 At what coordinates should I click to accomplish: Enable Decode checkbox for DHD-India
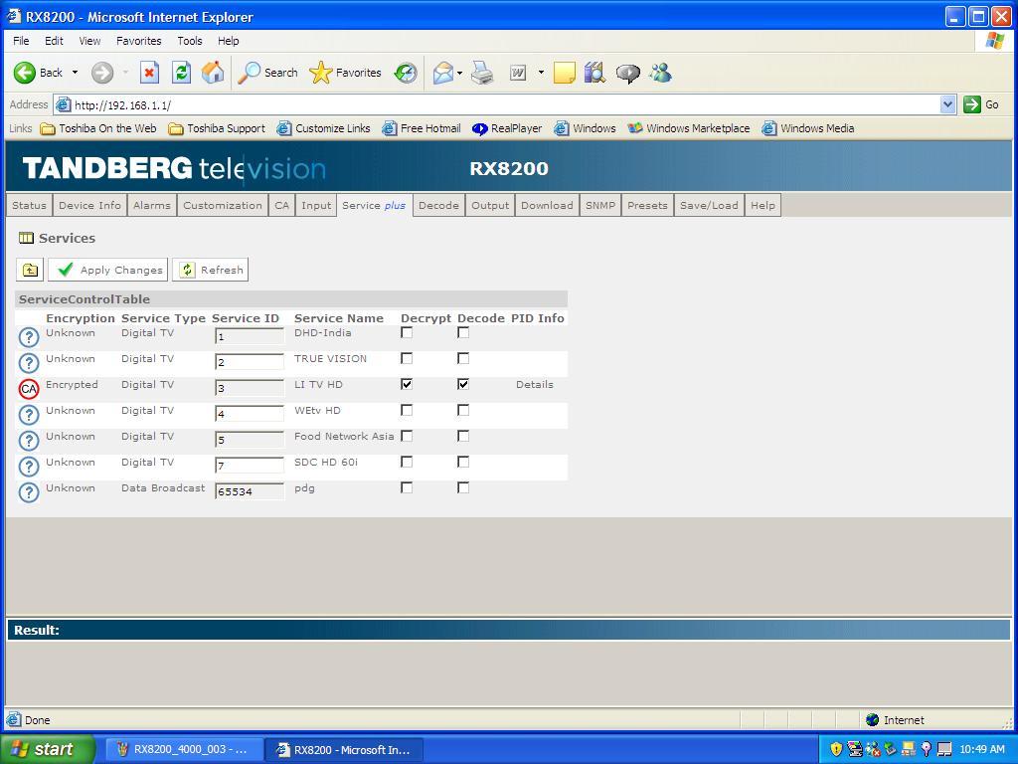tap(463, 332)
